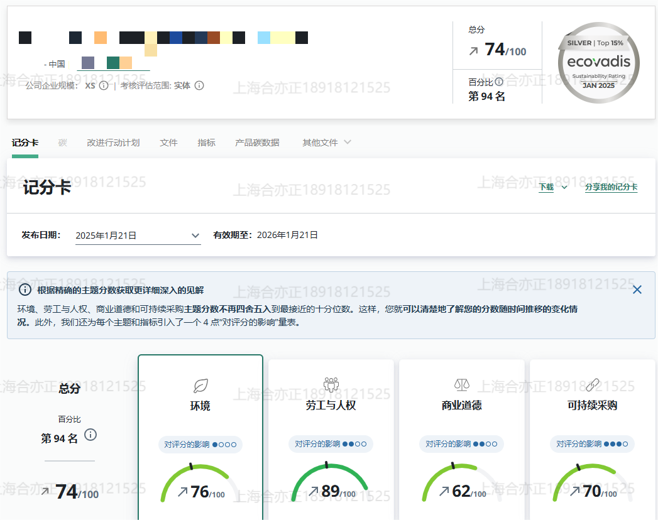Click the 对评分的影响 indicator on 商业道德 card
658x520 pixels.
[461, 444]
